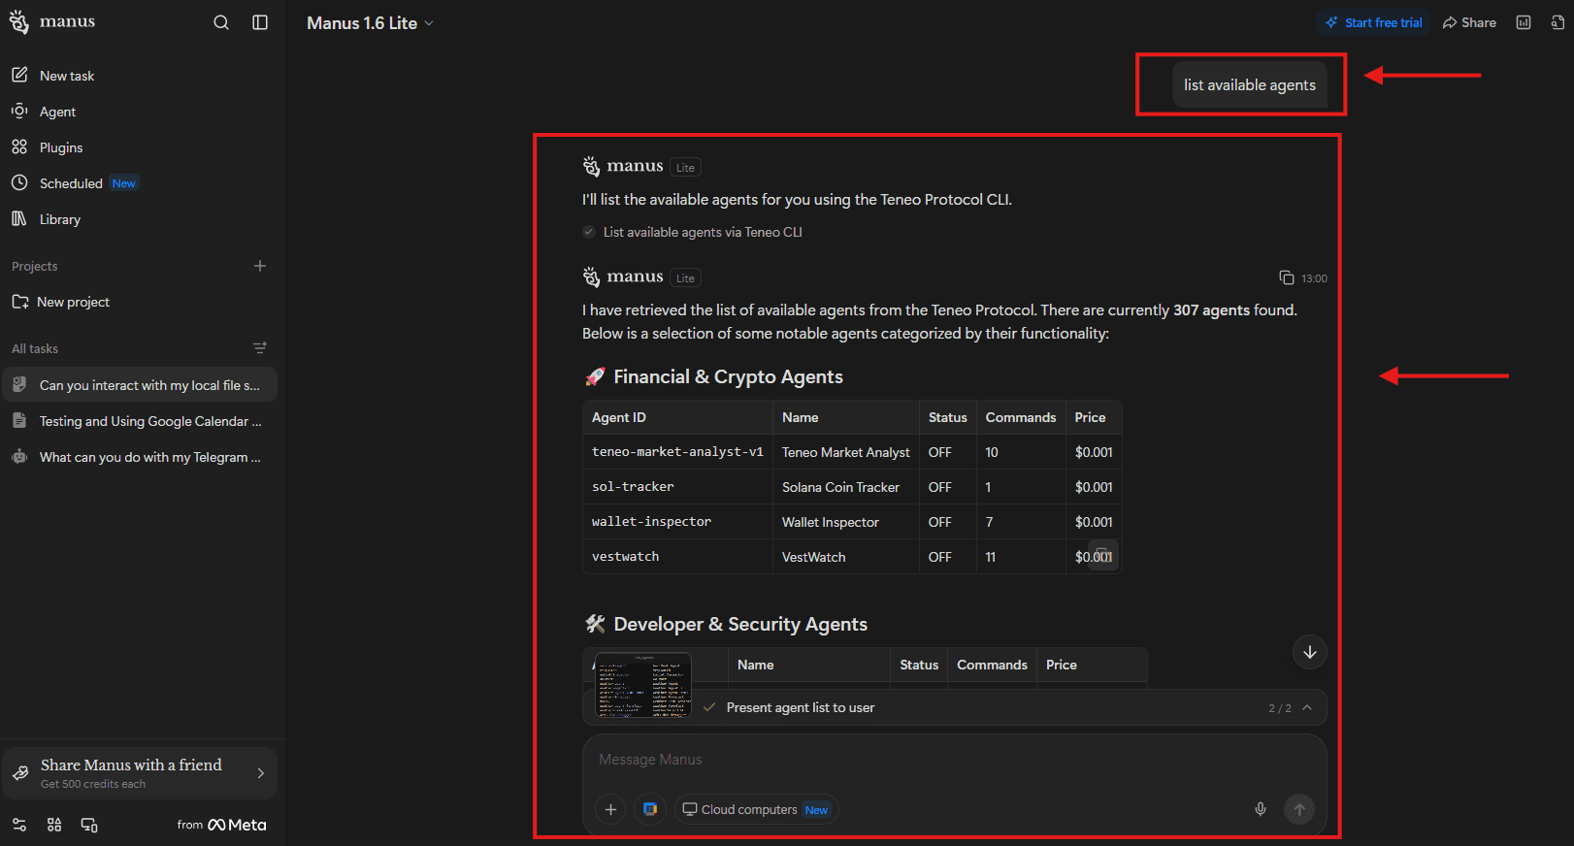Click the 'teneo-market-analyst-v1' agent ID cell
The image size is (1574, 846).
click(677, 452)
